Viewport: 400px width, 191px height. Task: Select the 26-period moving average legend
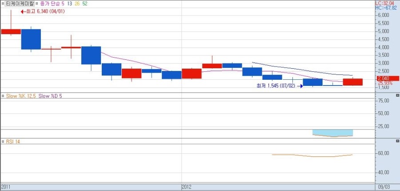pyautogui.click(x=77, y=4)
